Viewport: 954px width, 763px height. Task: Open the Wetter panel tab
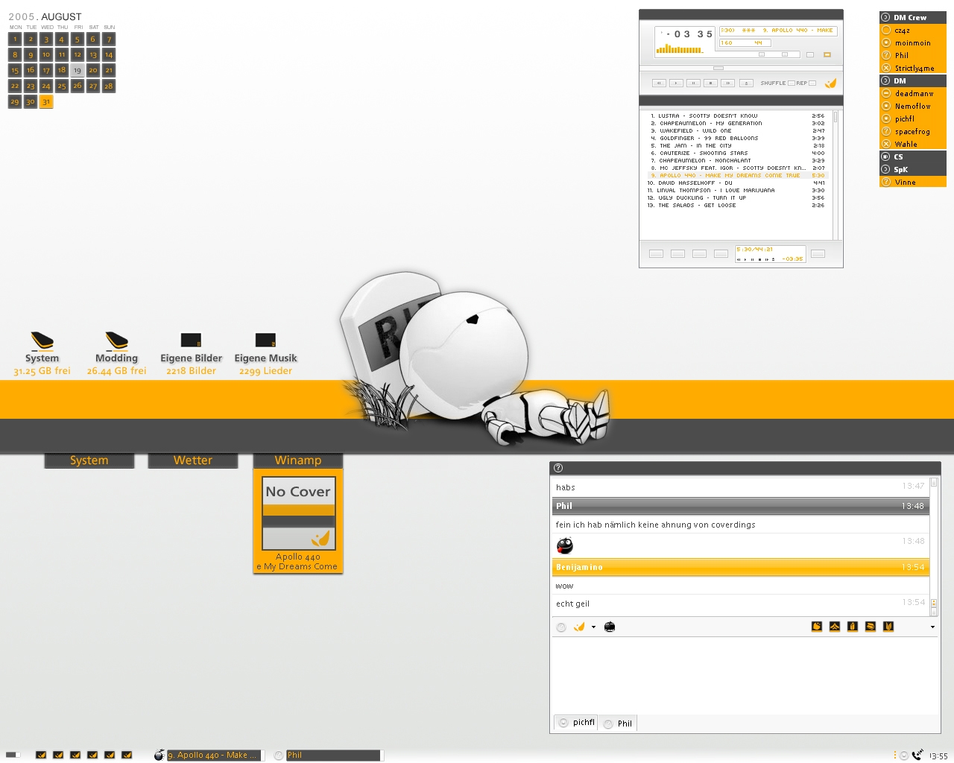(x=193, y=460)
